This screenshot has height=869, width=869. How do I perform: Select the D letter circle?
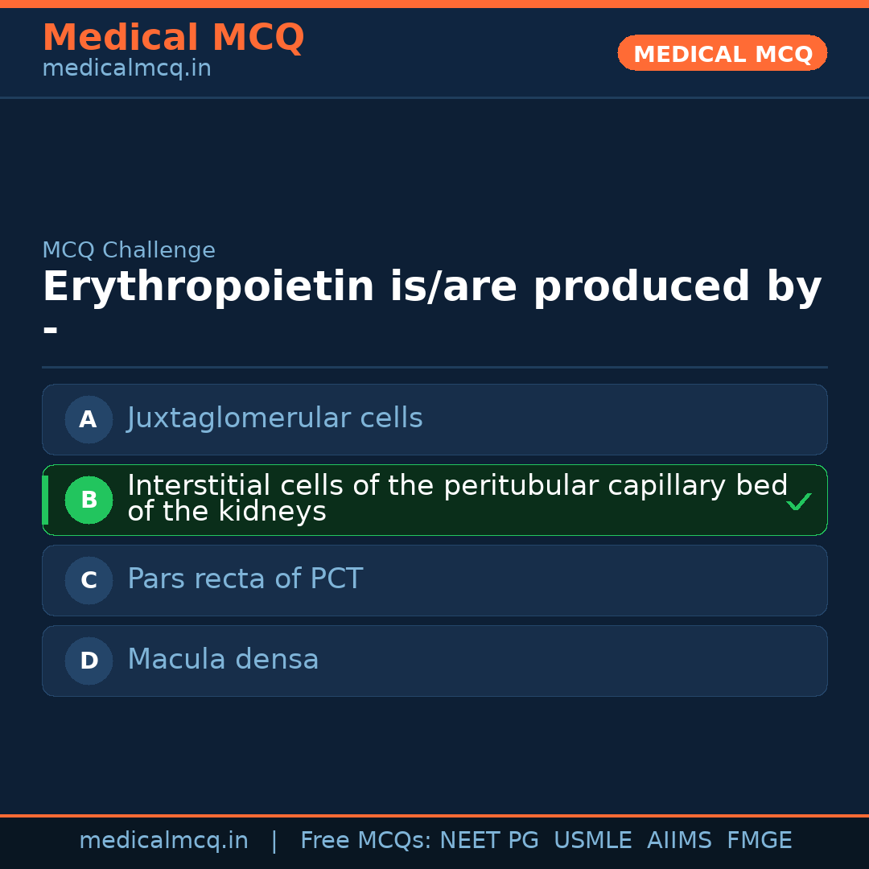pos(89,661)
